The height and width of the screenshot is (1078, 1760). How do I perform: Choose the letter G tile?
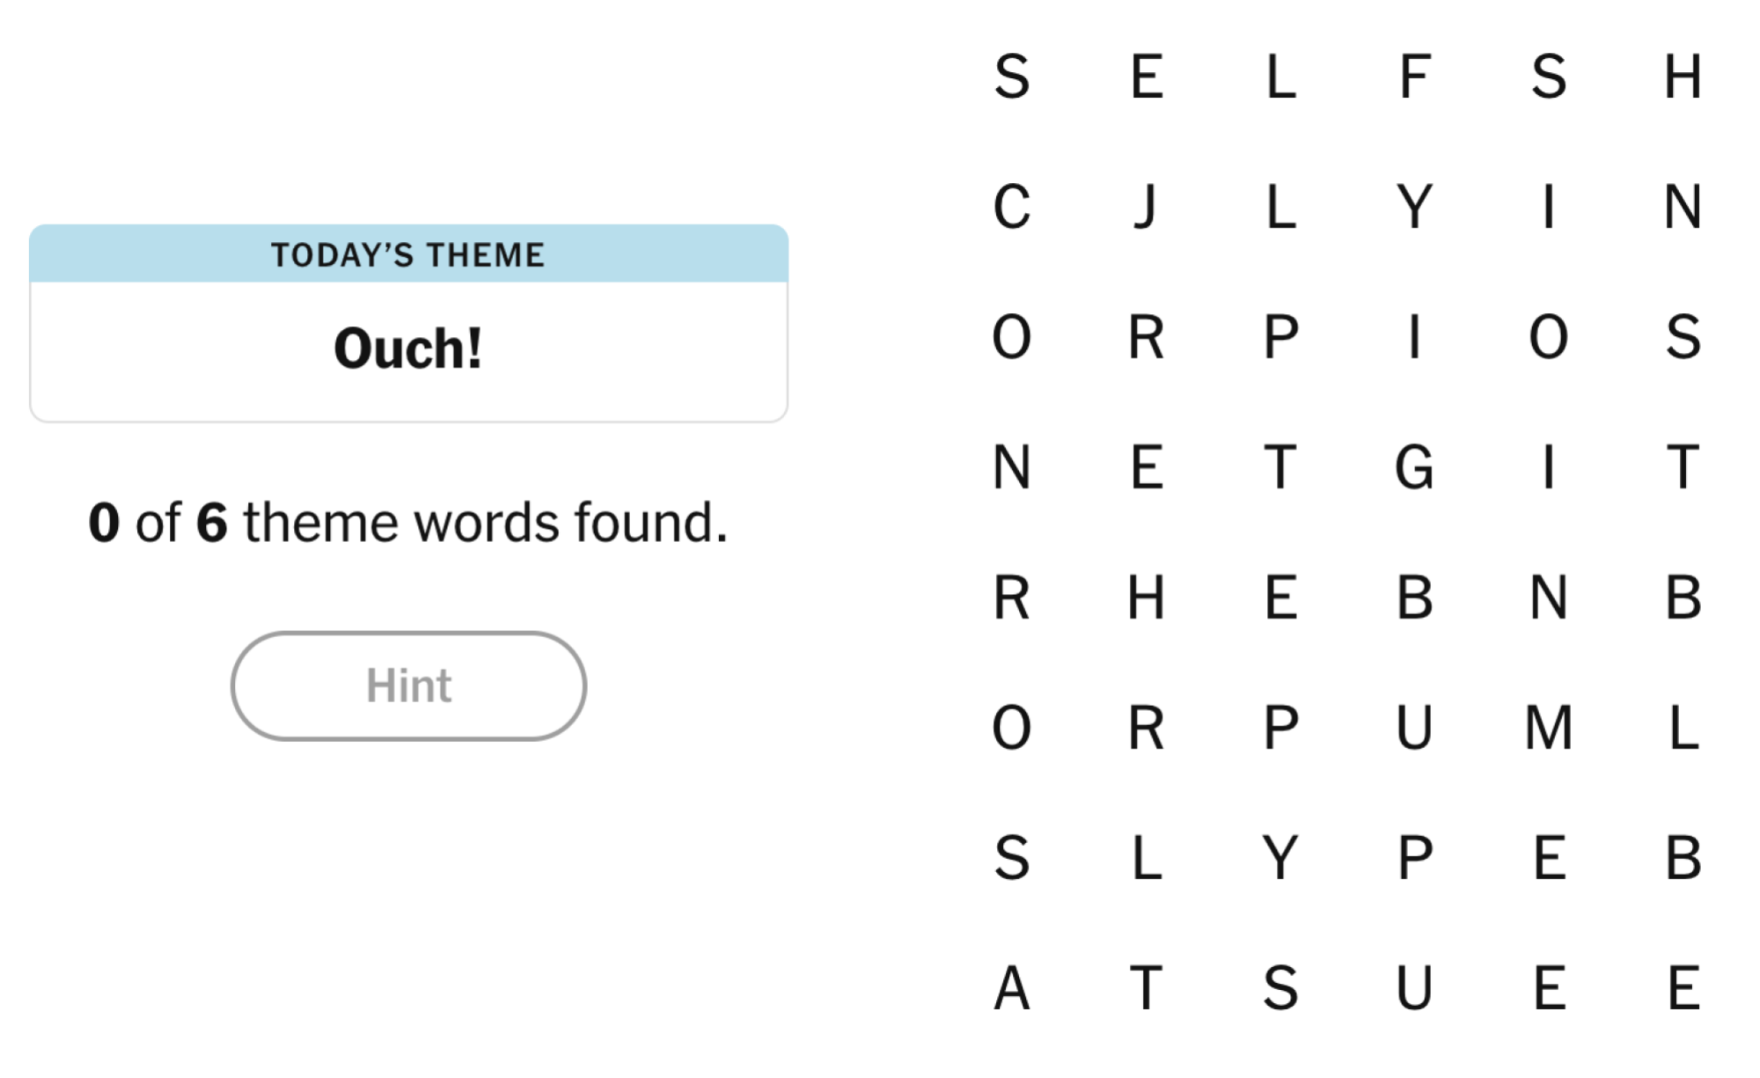(1414, 467)
